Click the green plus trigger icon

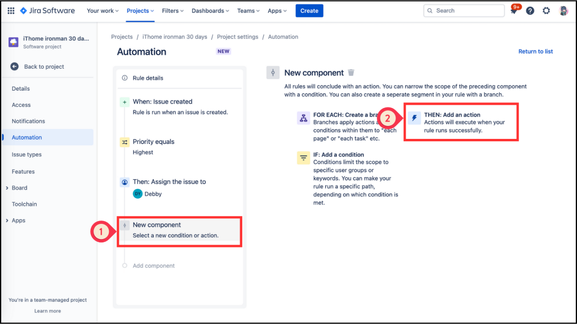click(125, 102)
